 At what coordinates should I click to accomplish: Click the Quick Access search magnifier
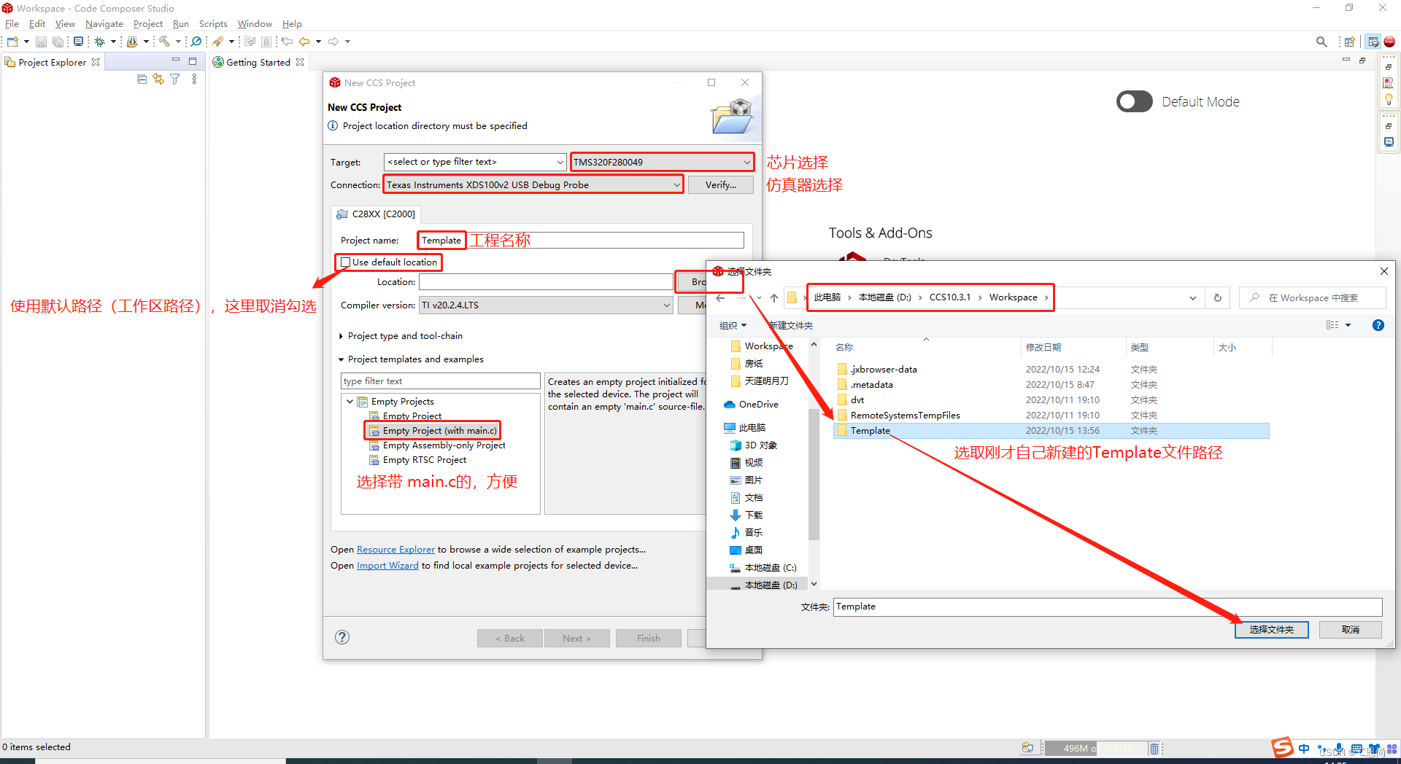point(1321,42)
